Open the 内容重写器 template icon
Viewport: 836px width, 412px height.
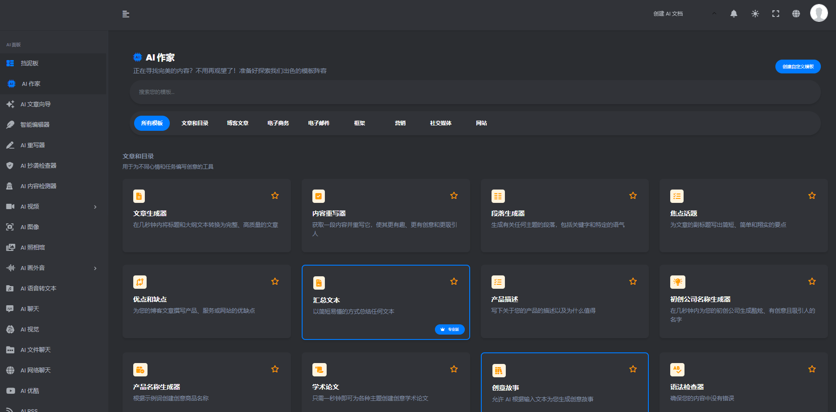pos(319,196)
